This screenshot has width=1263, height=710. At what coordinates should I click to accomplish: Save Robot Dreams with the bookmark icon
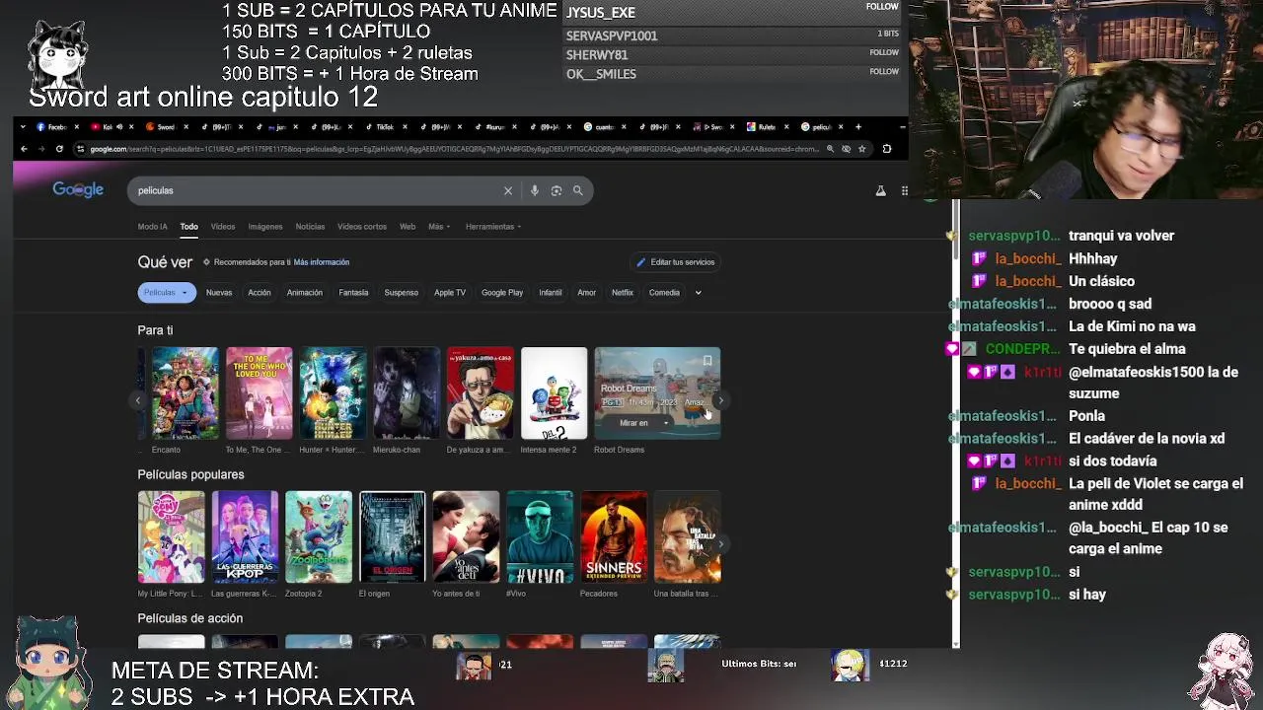706,361
